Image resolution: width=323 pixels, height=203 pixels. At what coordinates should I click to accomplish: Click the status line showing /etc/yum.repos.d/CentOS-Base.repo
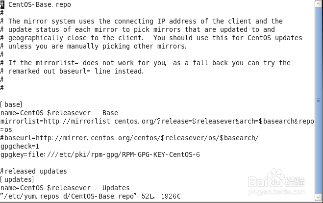91,196
